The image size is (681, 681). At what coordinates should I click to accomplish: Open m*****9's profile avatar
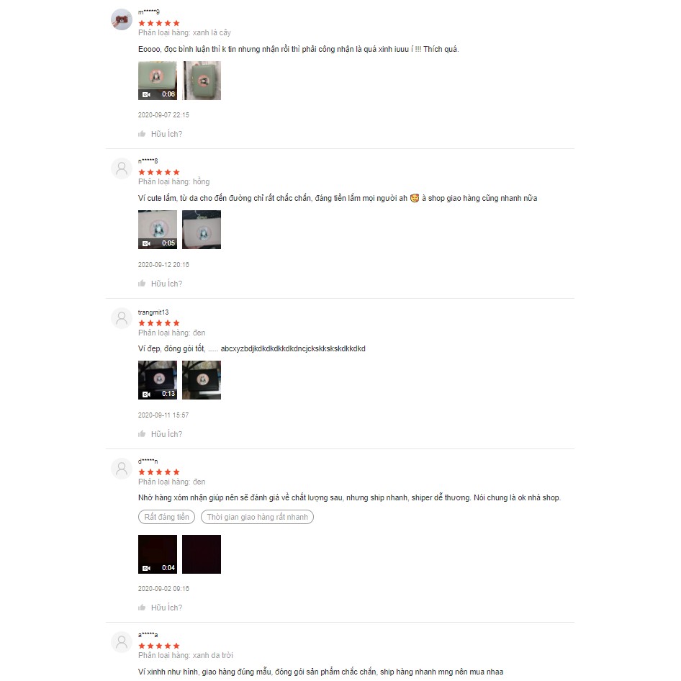(122, 19)
